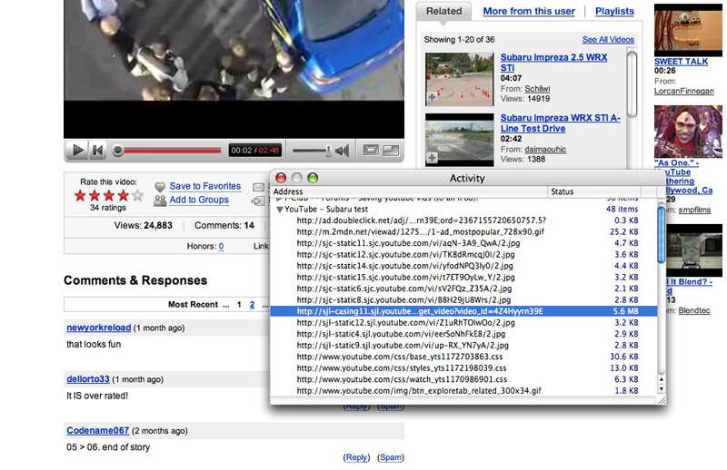
Task: Click the rewind to start button
Action: pos(98,151)
